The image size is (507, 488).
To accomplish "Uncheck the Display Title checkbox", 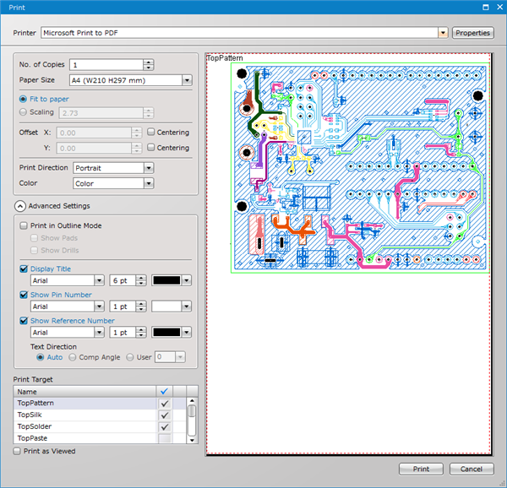I will [x=24, y=269].
